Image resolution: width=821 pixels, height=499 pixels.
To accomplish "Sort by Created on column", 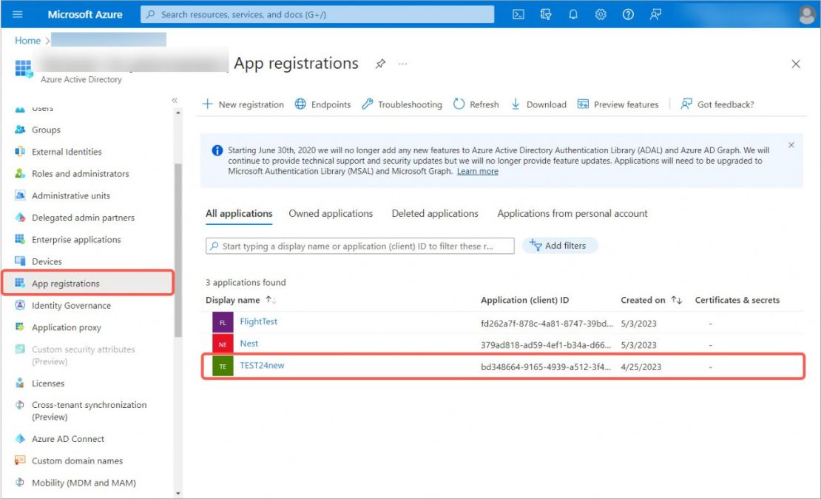I will [652, 300].
